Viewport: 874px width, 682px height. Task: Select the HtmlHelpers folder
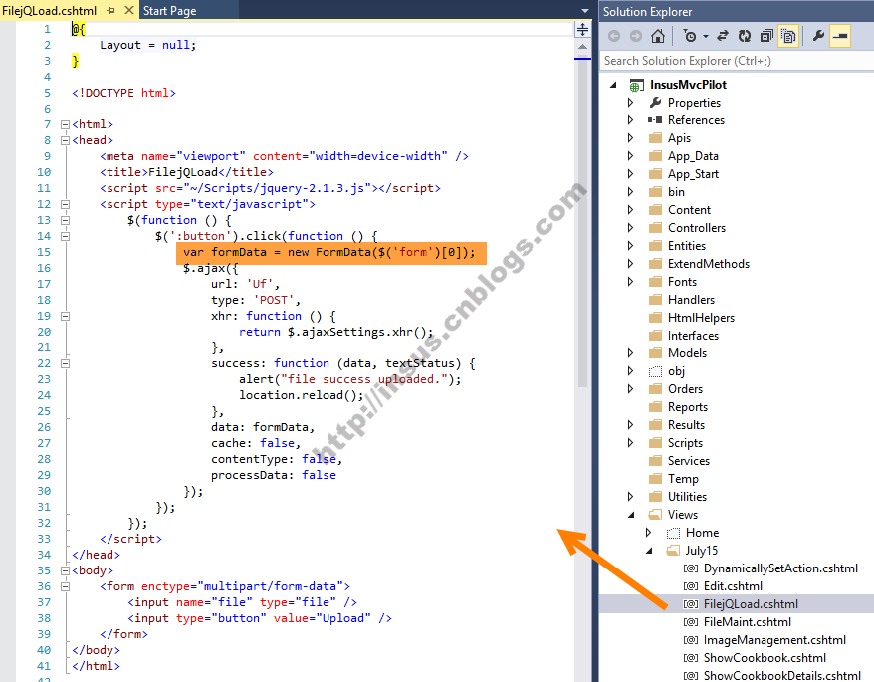(x=701, y=318)
